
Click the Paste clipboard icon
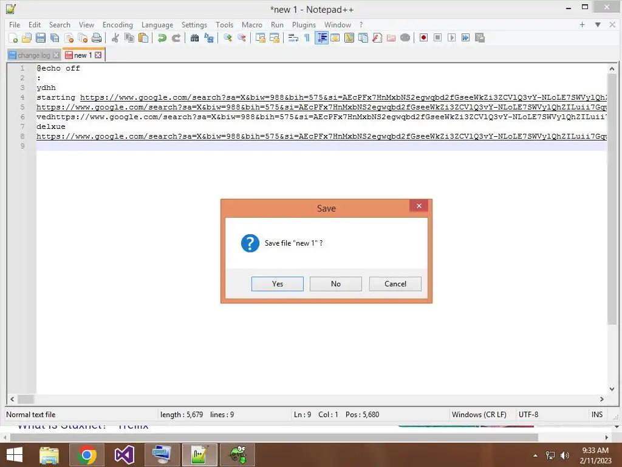click(143, 38)
